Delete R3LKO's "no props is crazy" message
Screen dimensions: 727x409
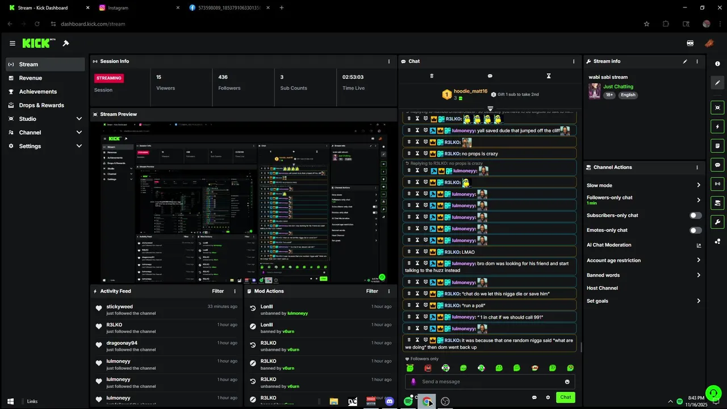tap(409, 153)
